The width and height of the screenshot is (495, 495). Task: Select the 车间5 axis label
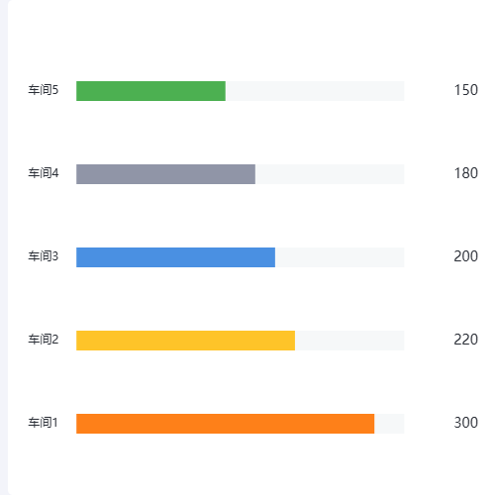pyautogui.click(x=44, y=90)
